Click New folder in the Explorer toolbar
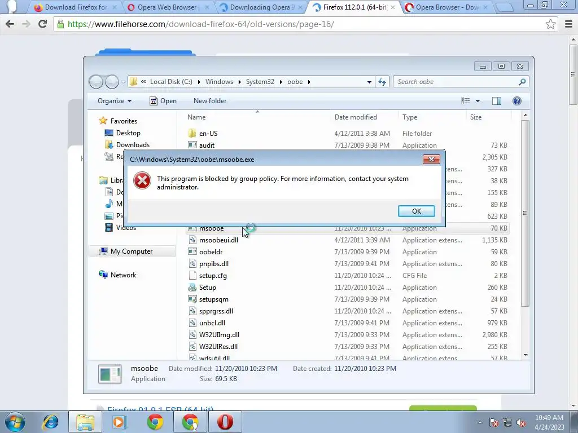The height and width of the screenshot is (433, 578). [210, 101]
